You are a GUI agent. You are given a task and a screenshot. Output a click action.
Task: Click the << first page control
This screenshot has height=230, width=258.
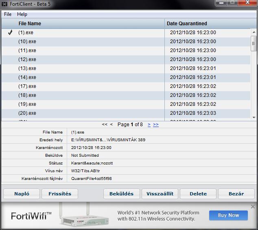105,124
